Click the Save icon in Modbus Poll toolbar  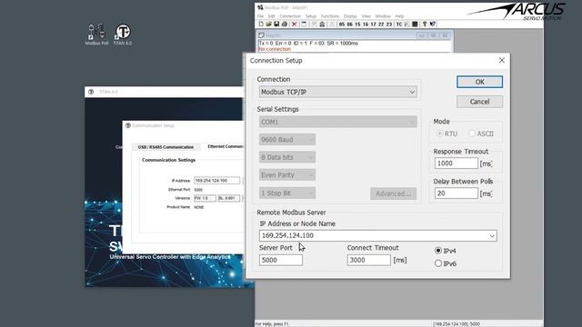click(276, 25)
